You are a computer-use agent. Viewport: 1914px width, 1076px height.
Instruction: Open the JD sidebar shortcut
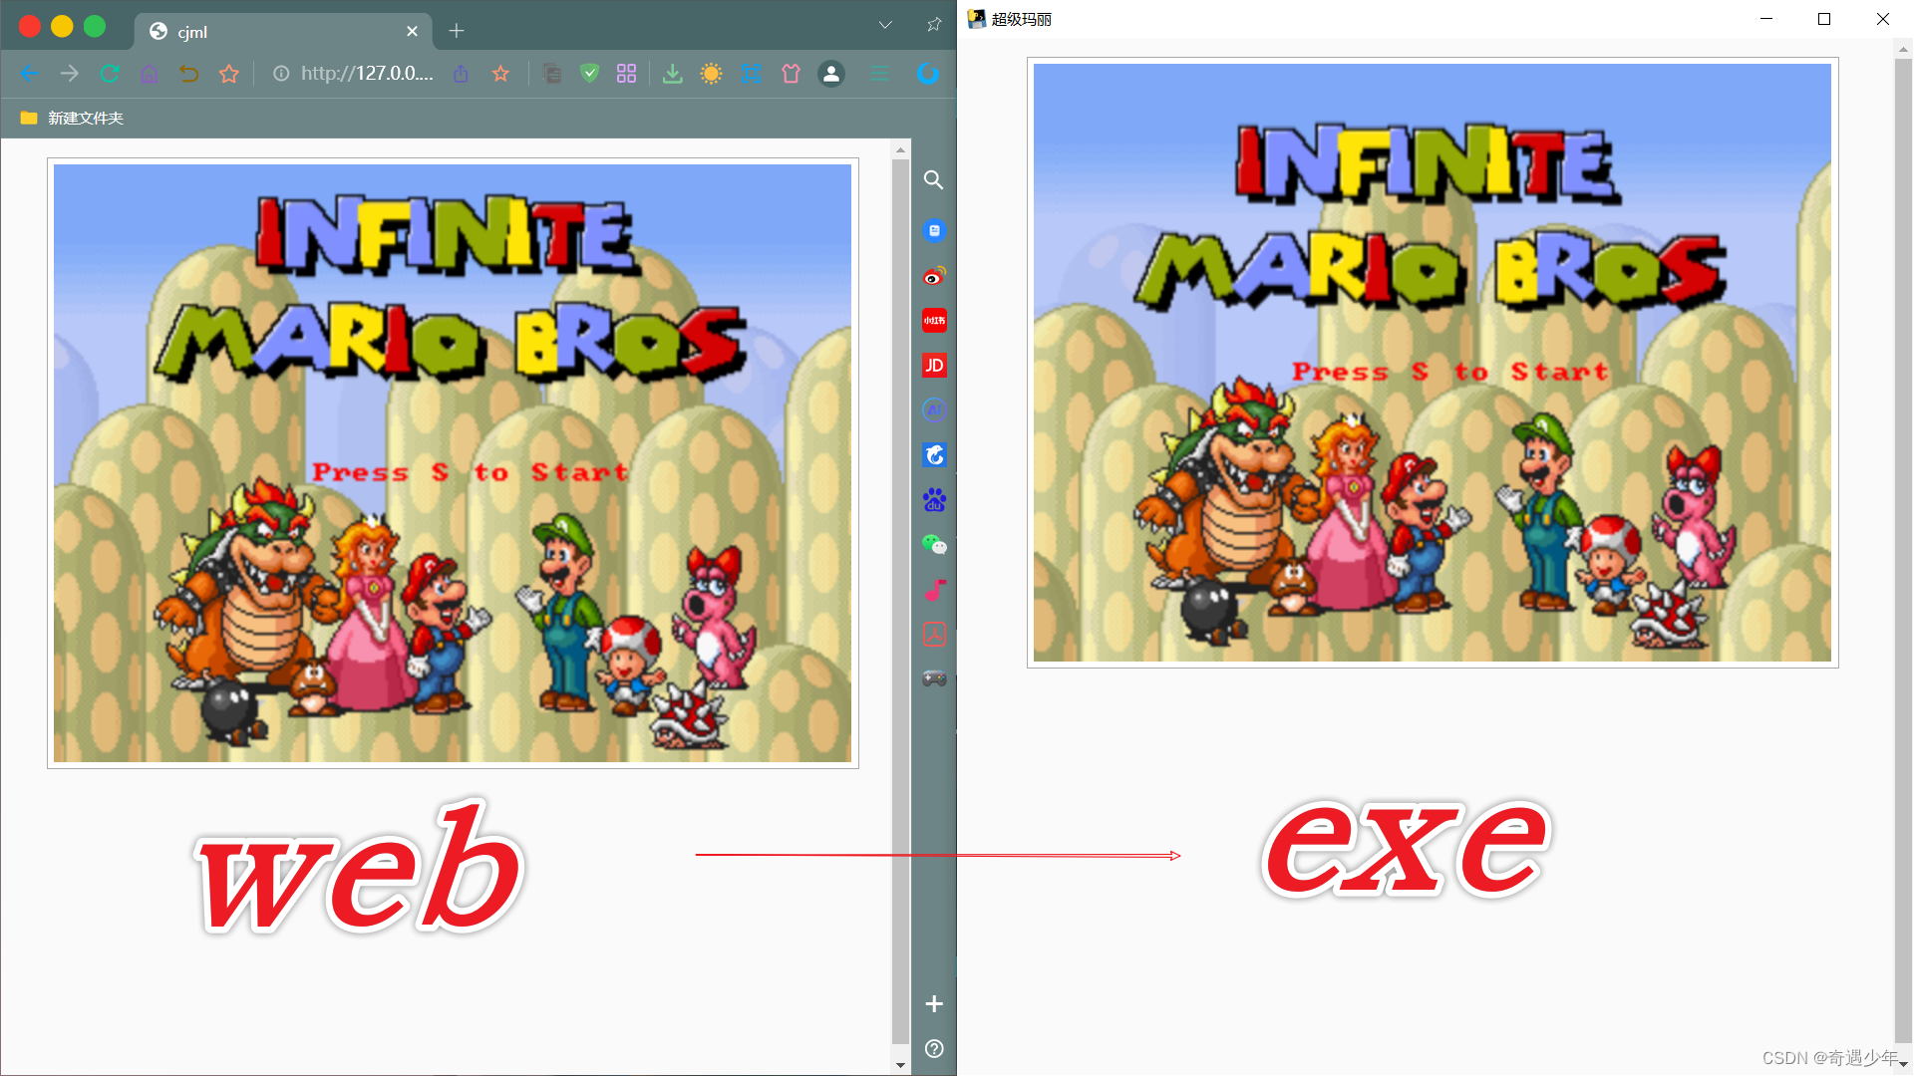[x=934, y=366]
